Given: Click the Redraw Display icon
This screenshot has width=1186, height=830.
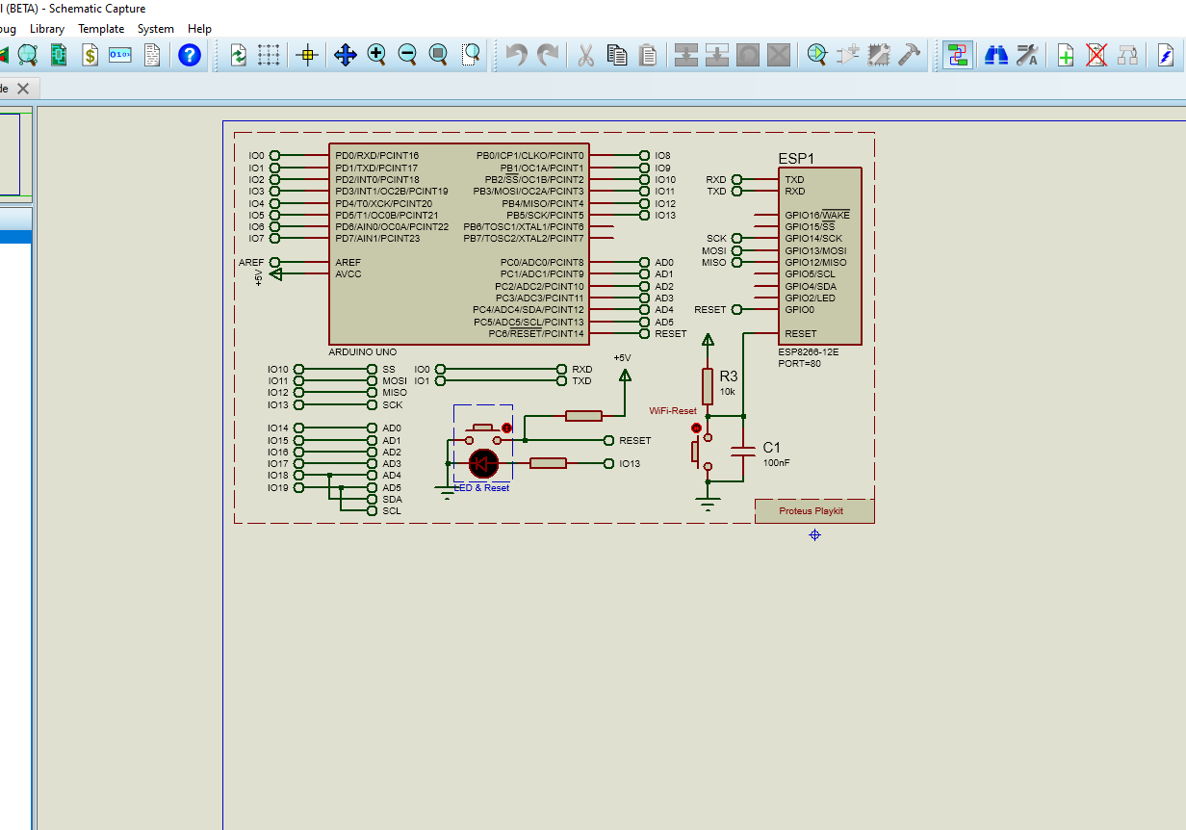Looking at the screenshot, I should (x=238, y=55).
